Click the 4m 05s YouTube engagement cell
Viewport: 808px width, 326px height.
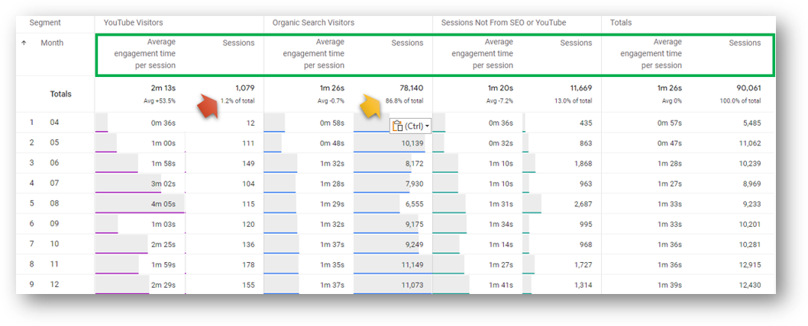click(x=163, y=204)
